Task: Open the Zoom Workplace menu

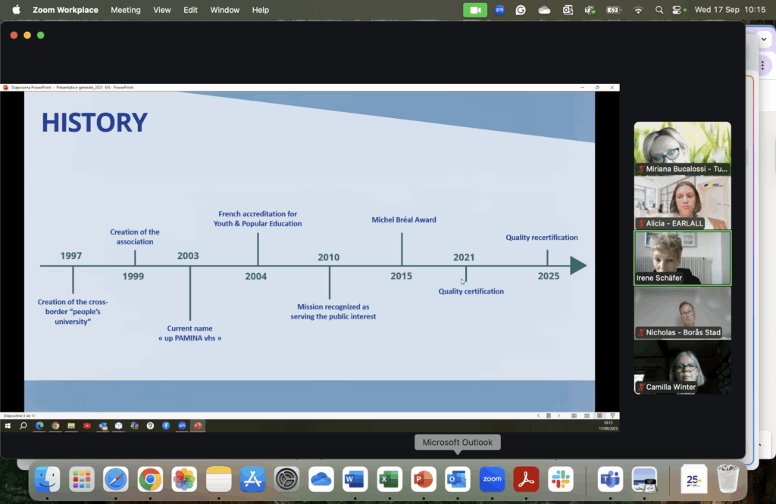Action: click(65, 10)
